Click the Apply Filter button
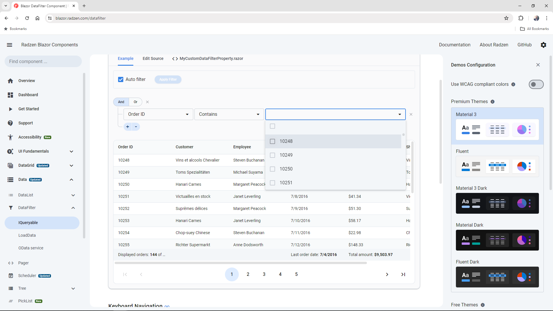 (x=168, y=79)
